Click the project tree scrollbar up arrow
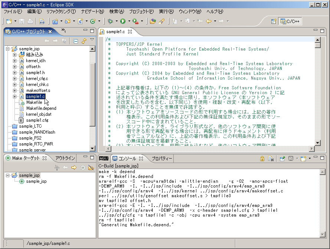 92,49
